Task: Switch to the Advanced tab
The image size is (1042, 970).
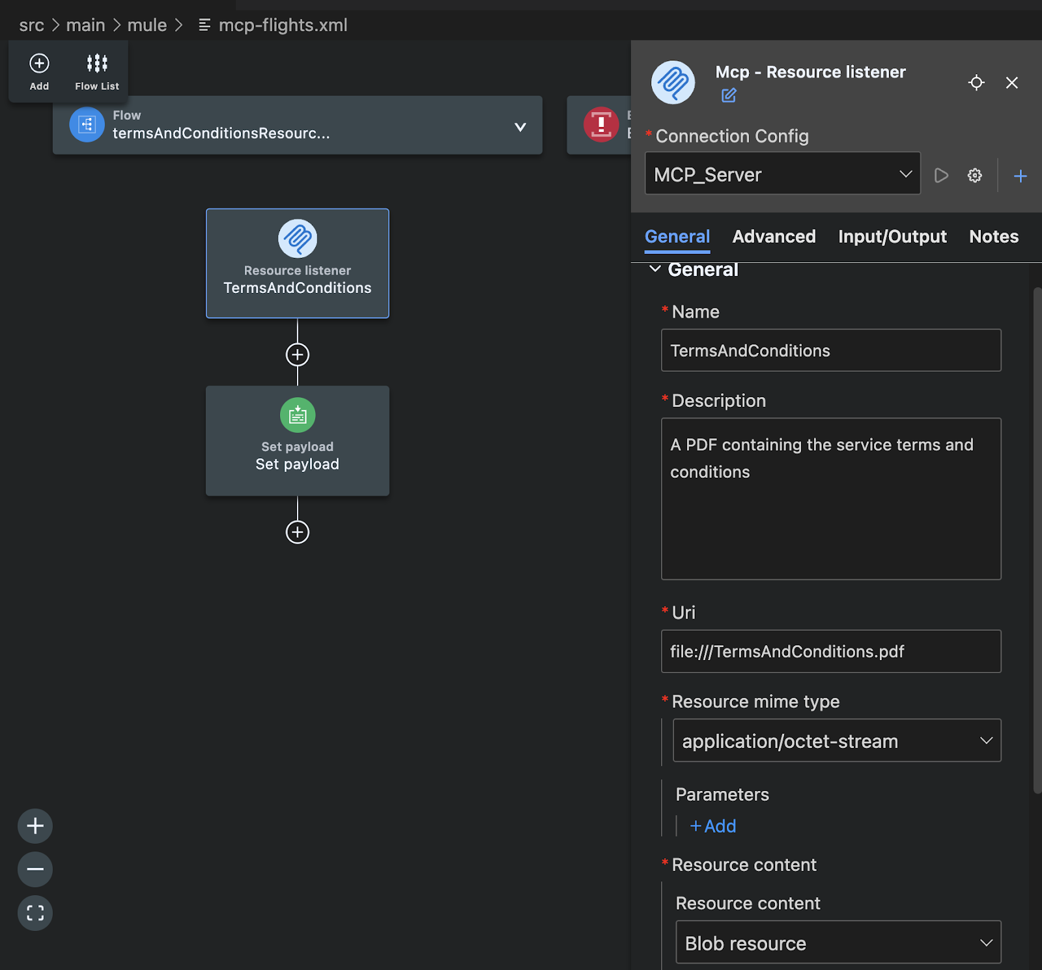Action: point(774,236)
